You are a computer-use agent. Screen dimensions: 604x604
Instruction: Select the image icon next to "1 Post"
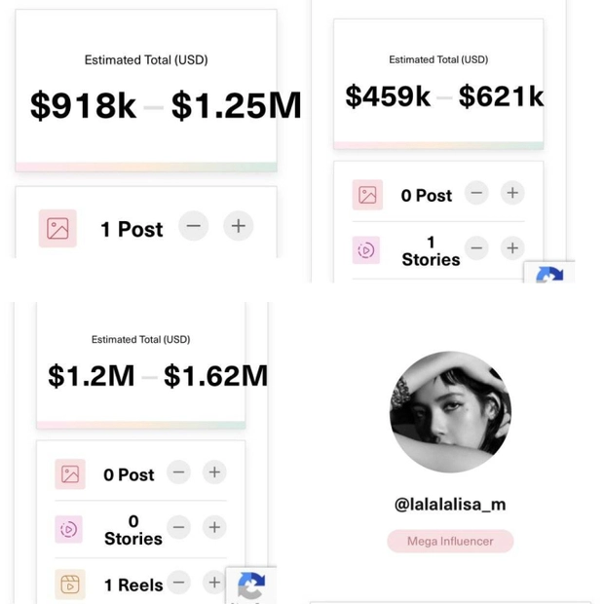[x=57, y=228]
